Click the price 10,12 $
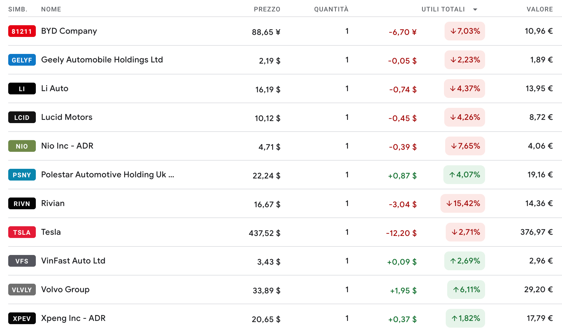This screenshot has height=330, width=562. point(267,118)
